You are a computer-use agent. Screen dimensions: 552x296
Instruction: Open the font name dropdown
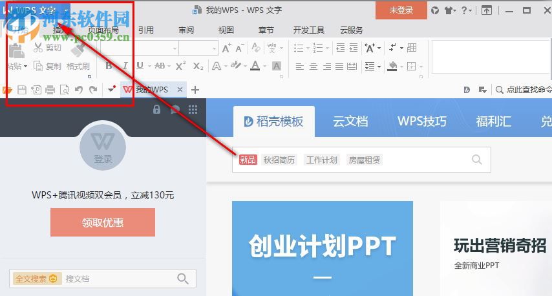[175, 48]
